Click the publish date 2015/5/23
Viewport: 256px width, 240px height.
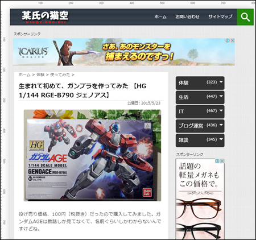tap(144, 103)
